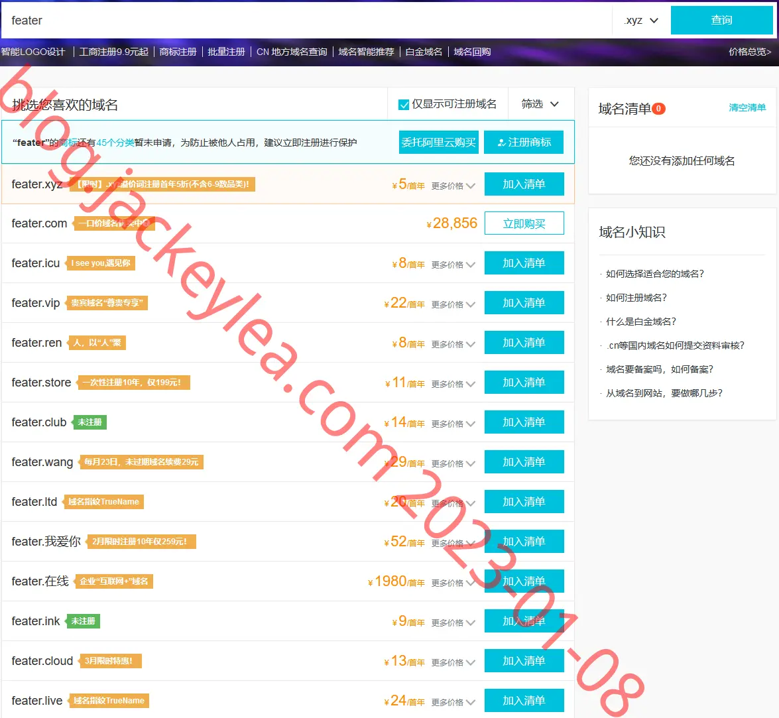779x718 pixels.
Task: Click the orange tag next to feater.vip
Action: [107, 303]
